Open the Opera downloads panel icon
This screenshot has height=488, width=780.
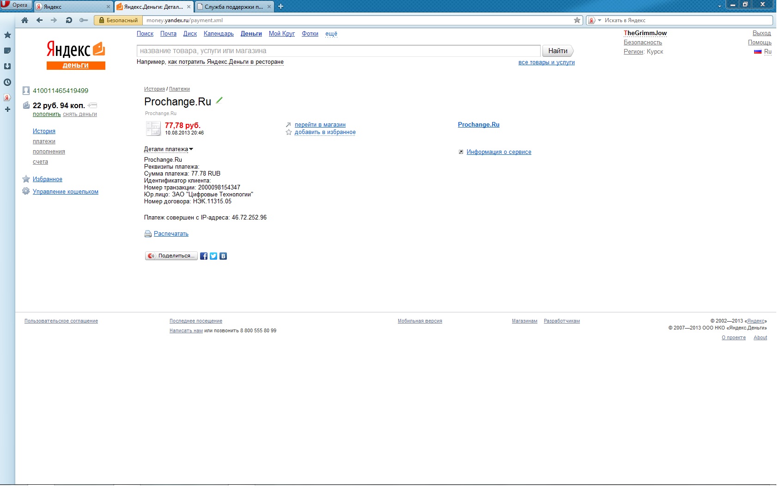click(7, 67)
